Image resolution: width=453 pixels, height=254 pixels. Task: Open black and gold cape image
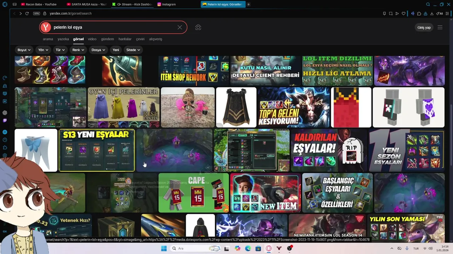(x=236, y=107)
